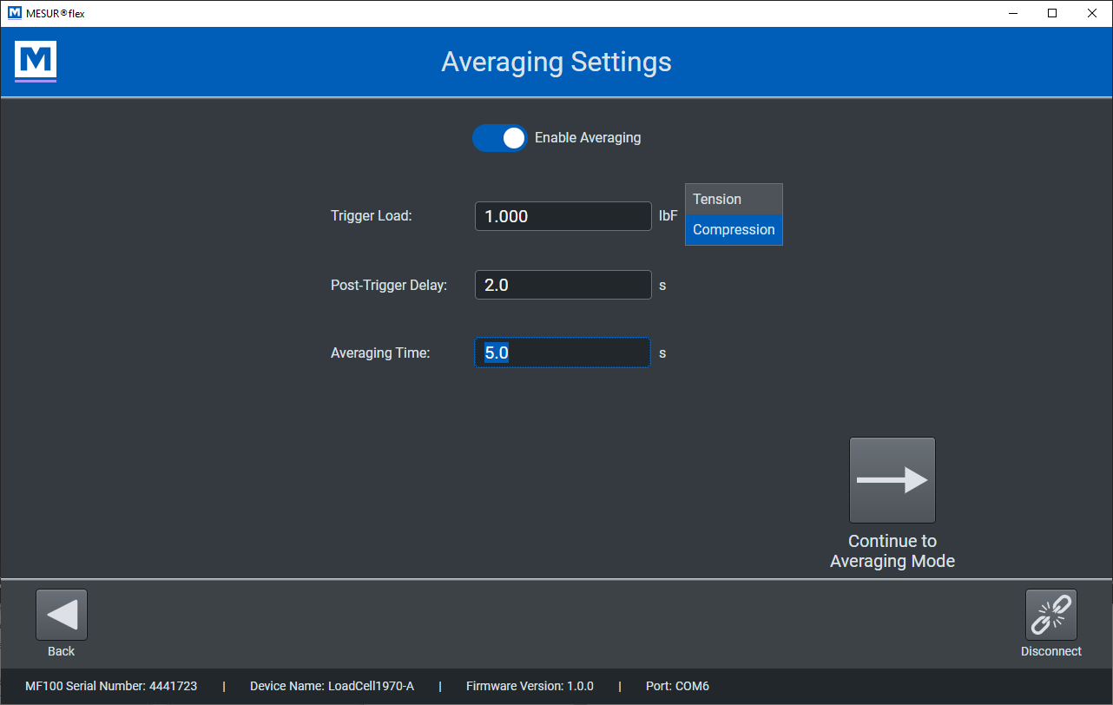Click the Post-Trigger Delay input field
This screenshot has height=705, width=1113.
563,285
